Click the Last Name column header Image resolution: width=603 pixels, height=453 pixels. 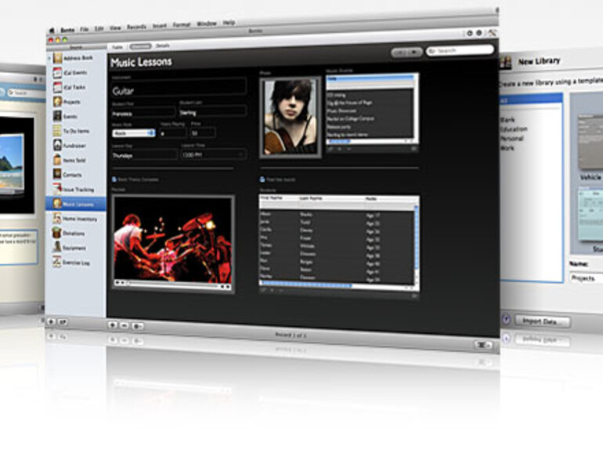[x=312, y=198]
